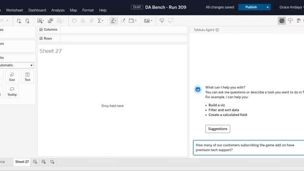
Task: Click the Show Me colored bars icon
Action: [x=299, y=21]
